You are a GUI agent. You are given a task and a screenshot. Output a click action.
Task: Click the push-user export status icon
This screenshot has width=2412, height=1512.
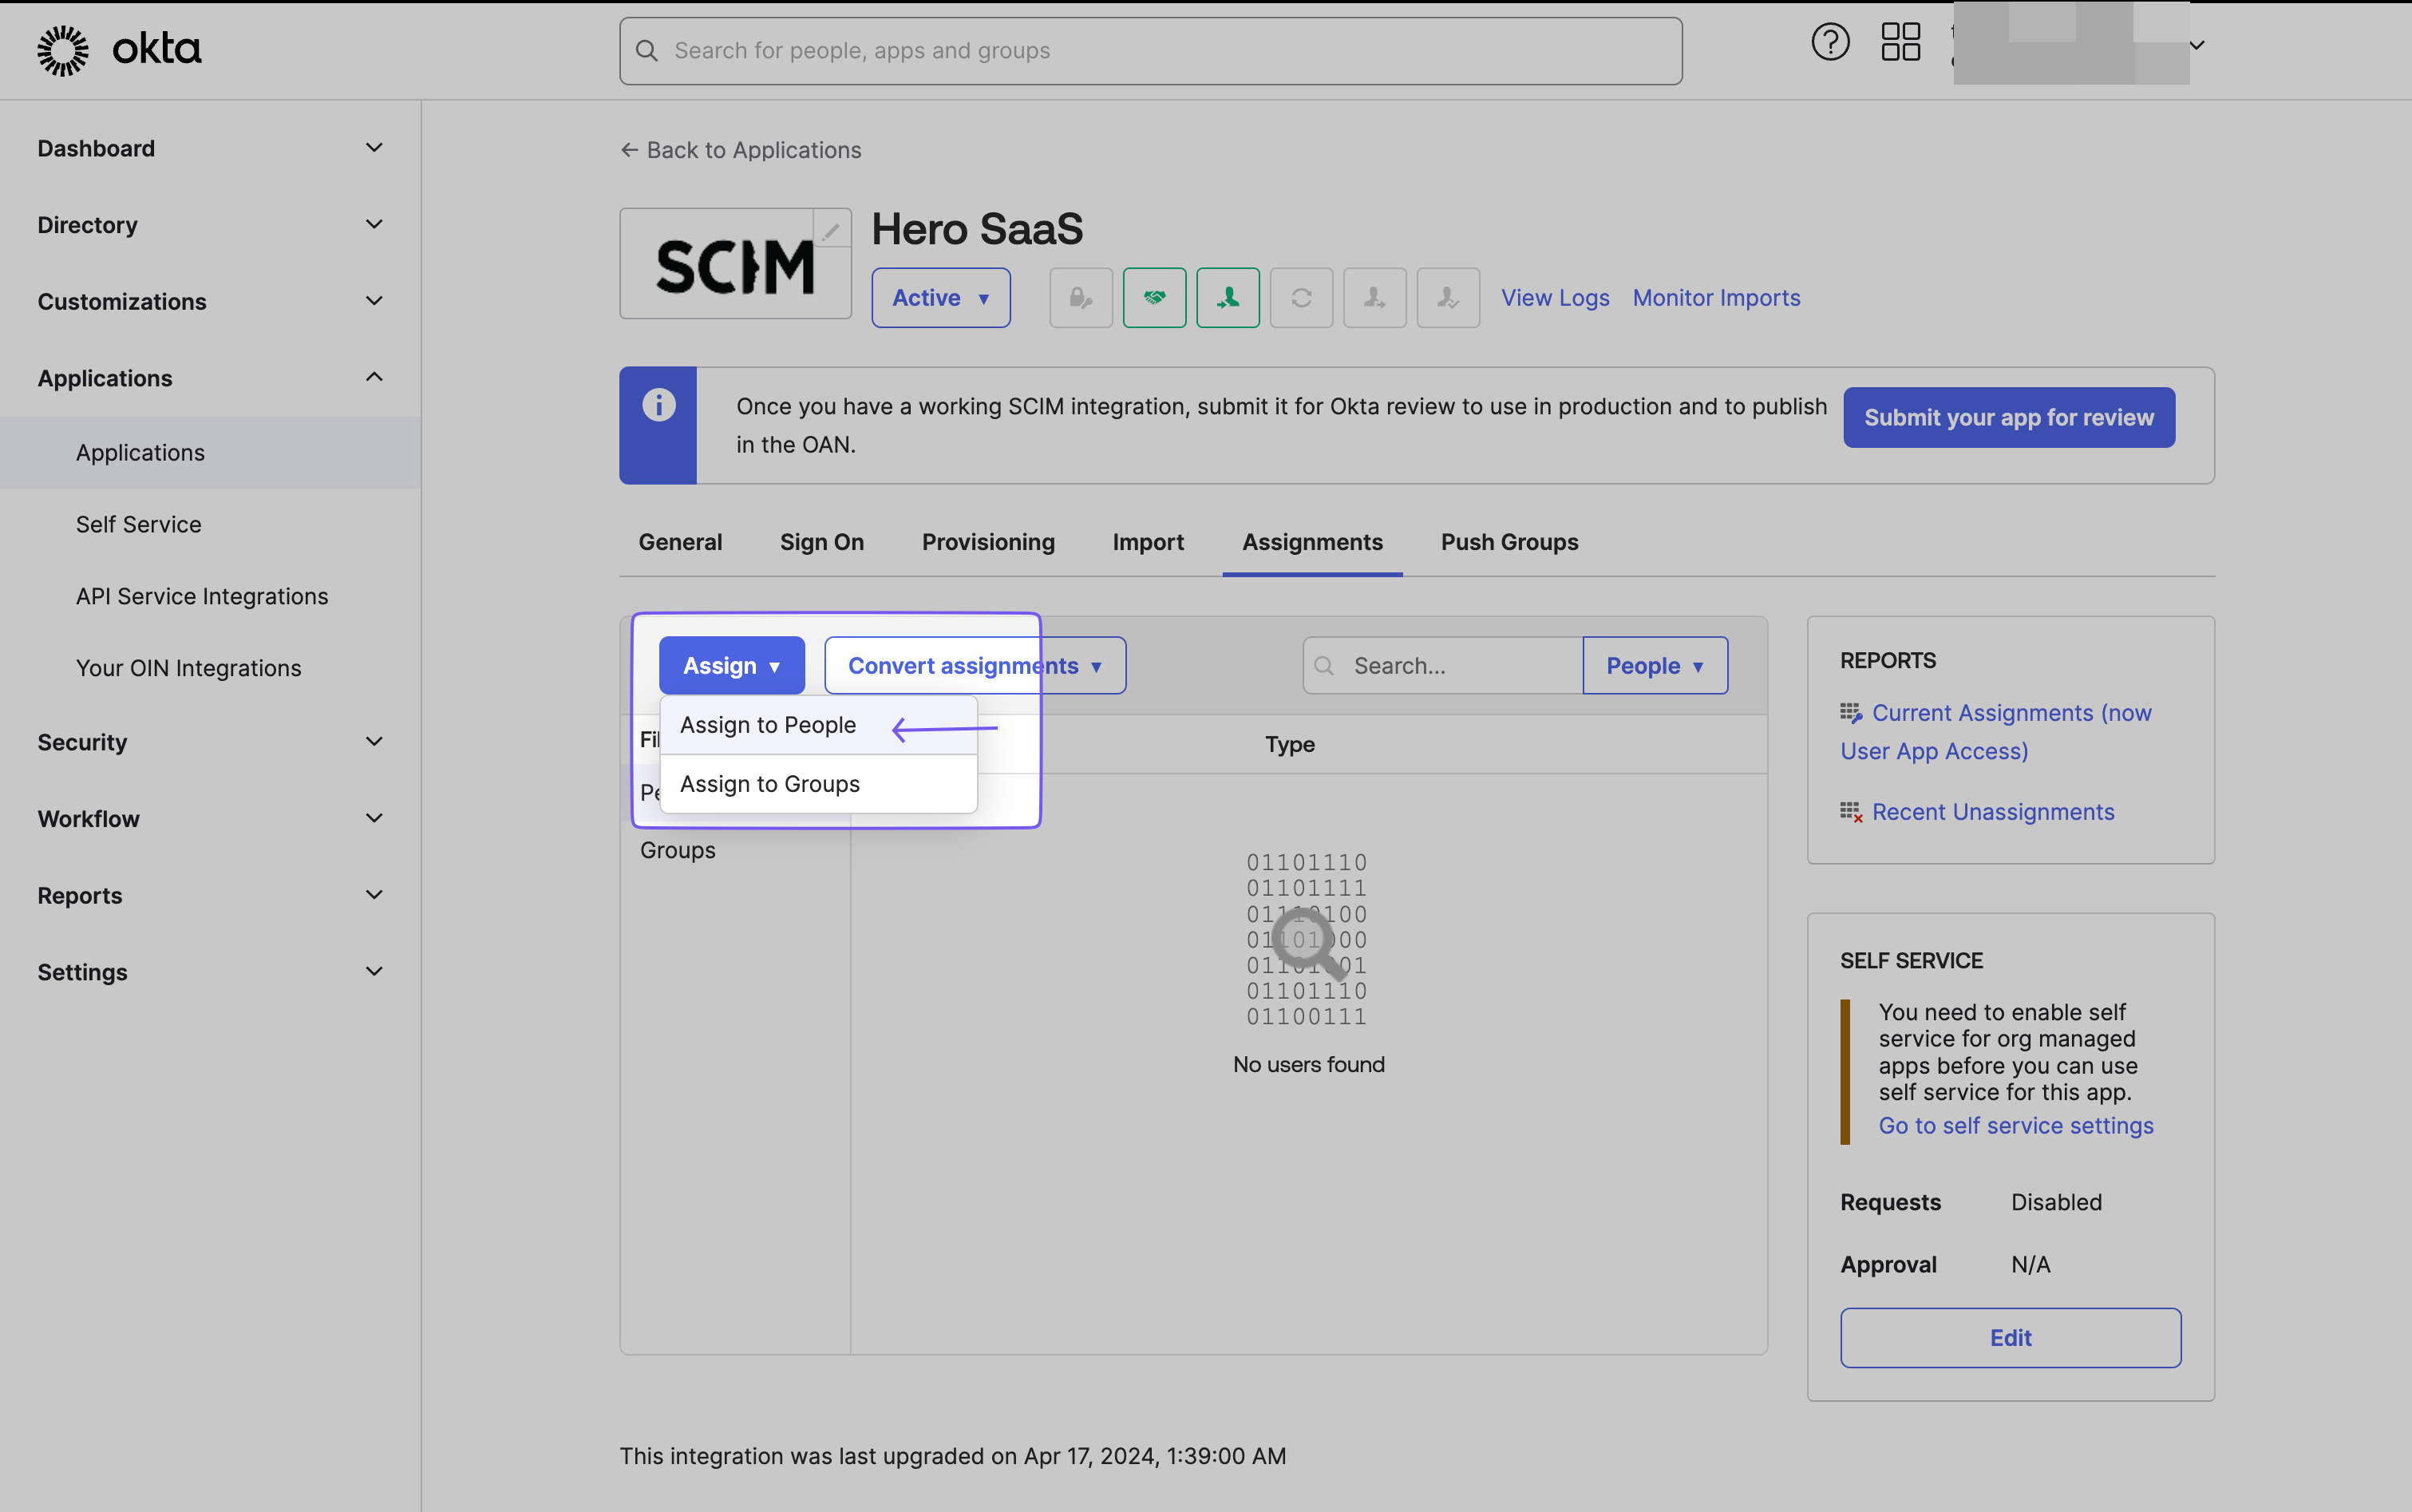(1374, 297)
